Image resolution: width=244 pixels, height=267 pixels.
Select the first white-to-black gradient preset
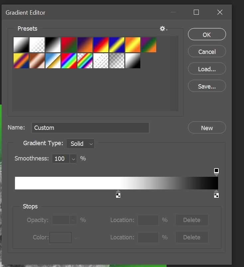pos(21,45)
